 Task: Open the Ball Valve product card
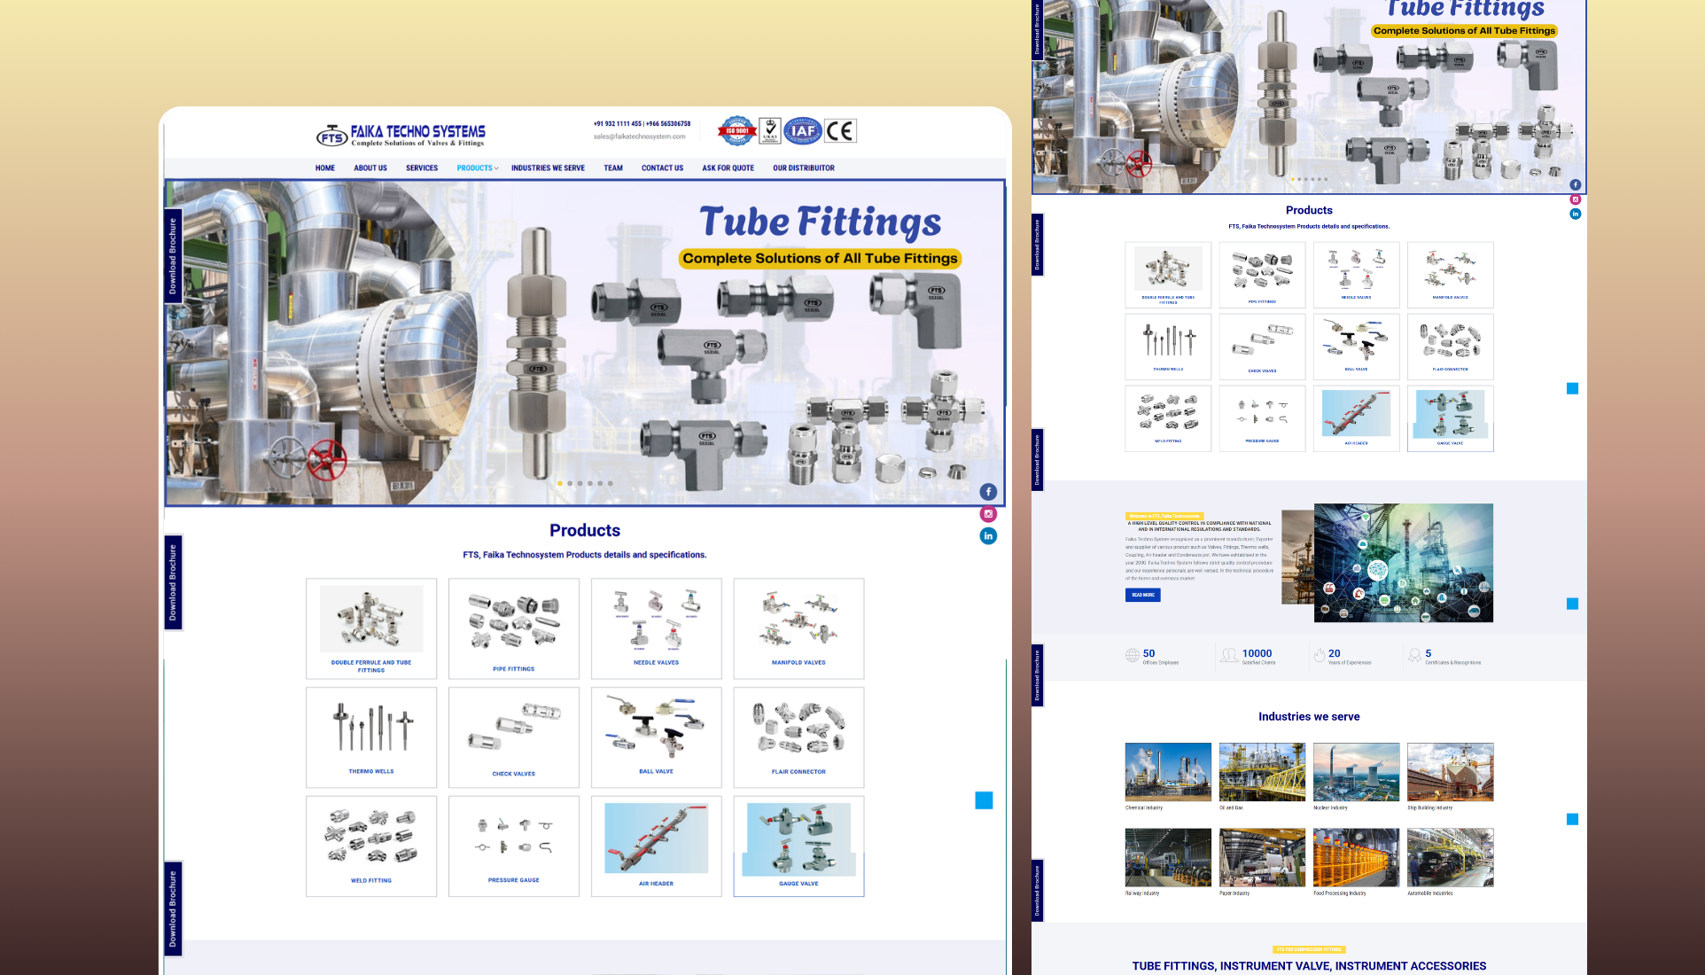(x=656, y=737)
